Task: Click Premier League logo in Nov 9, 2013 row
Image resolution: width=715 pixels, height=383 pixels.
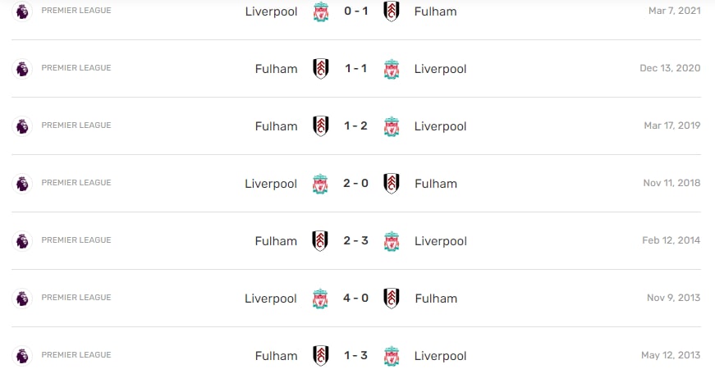Action: pyautogui.click(x=22, y=299)
